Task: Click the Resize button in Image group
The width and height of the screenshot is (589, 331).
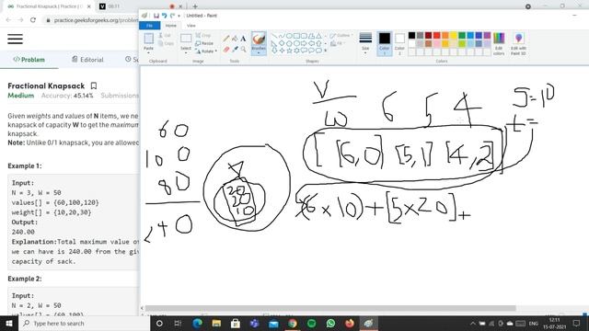Action: coord(204,43)
